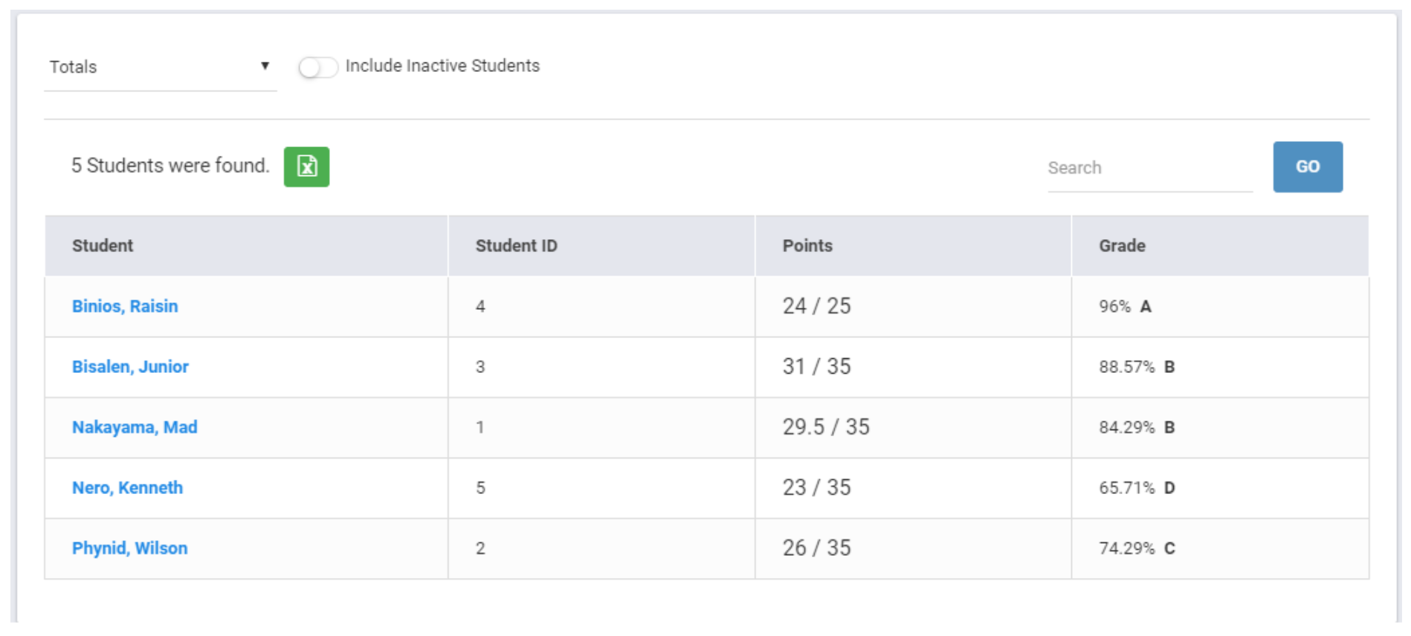The image size is (1411, 636).
Task: Click the 29.5 / 35 points cell
Action: click(825, 427)
